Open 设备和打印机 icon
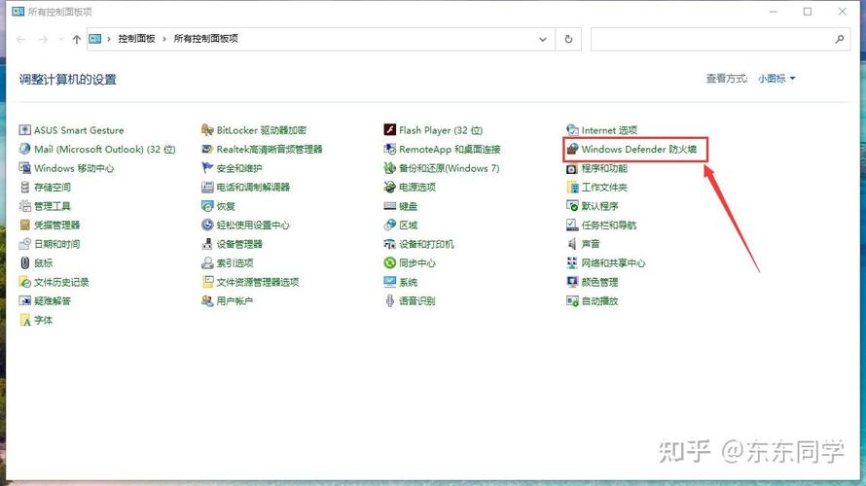Image resolution: width=866 pixels, height=486 pixels. click(x=390, y=244)
